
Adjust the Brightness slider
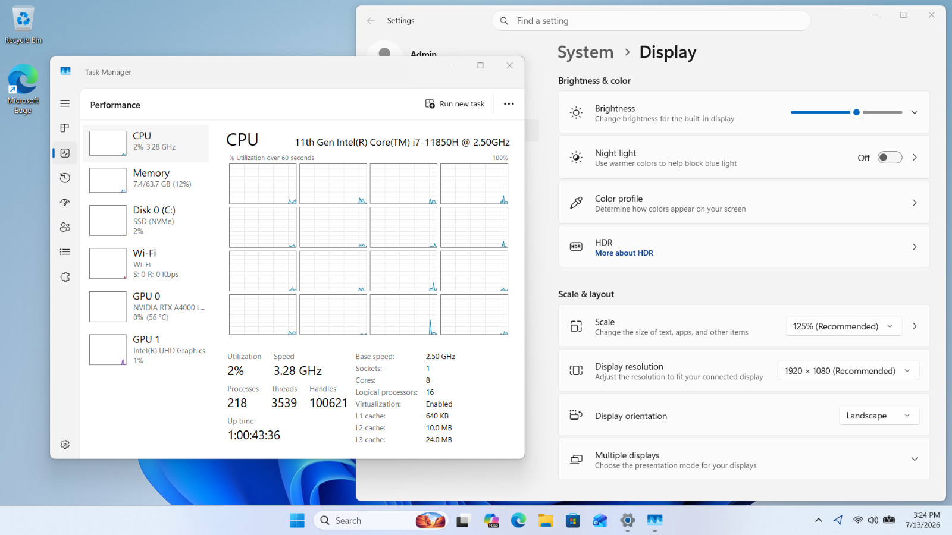(846, 112)
